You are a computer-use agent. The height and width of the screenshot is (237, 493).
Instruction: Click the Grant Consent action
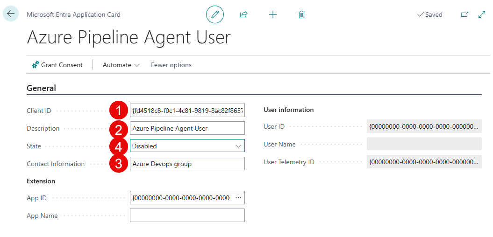[x=57, y=65]
